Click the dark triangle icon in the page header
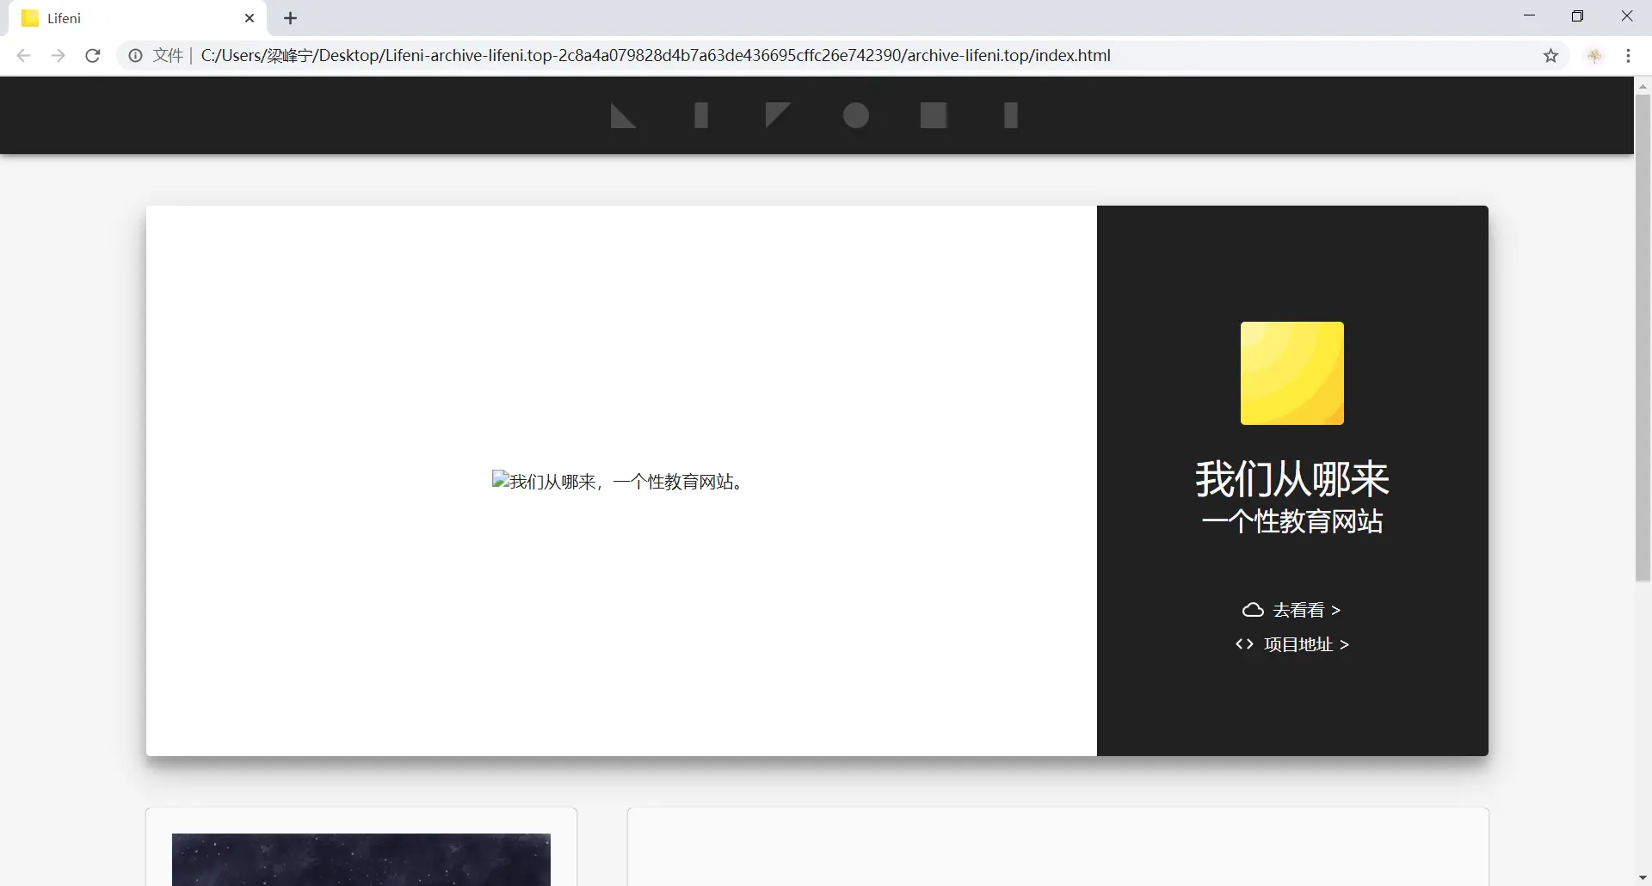The image size is (1652, 886). [x=623, y=115]
